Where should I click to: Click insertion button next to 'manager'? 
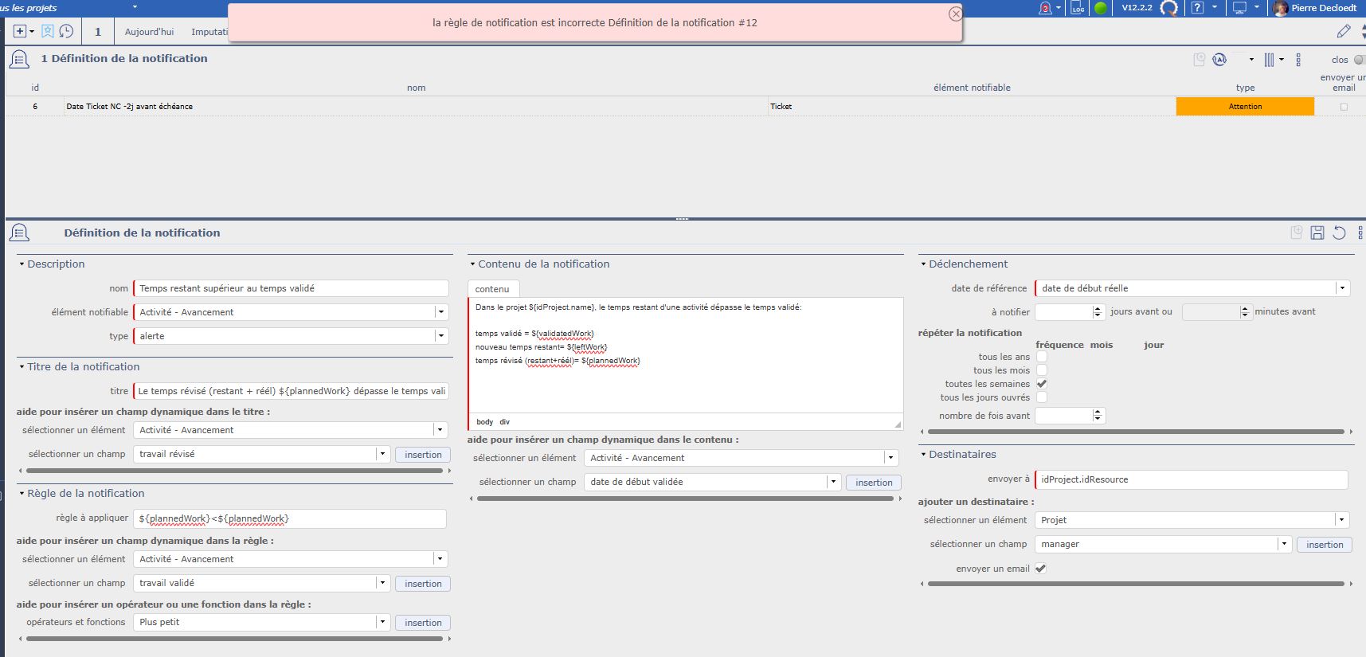click(1325, 545)
